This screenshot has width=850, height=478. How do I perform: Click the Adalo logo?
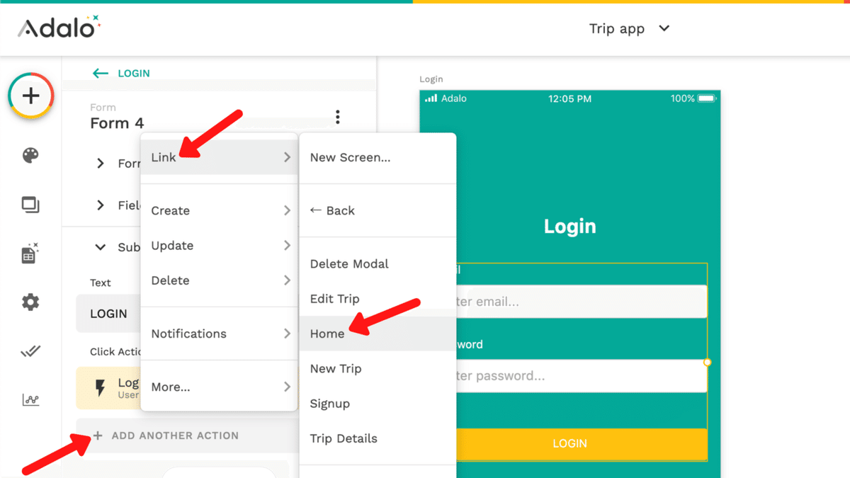59,27
